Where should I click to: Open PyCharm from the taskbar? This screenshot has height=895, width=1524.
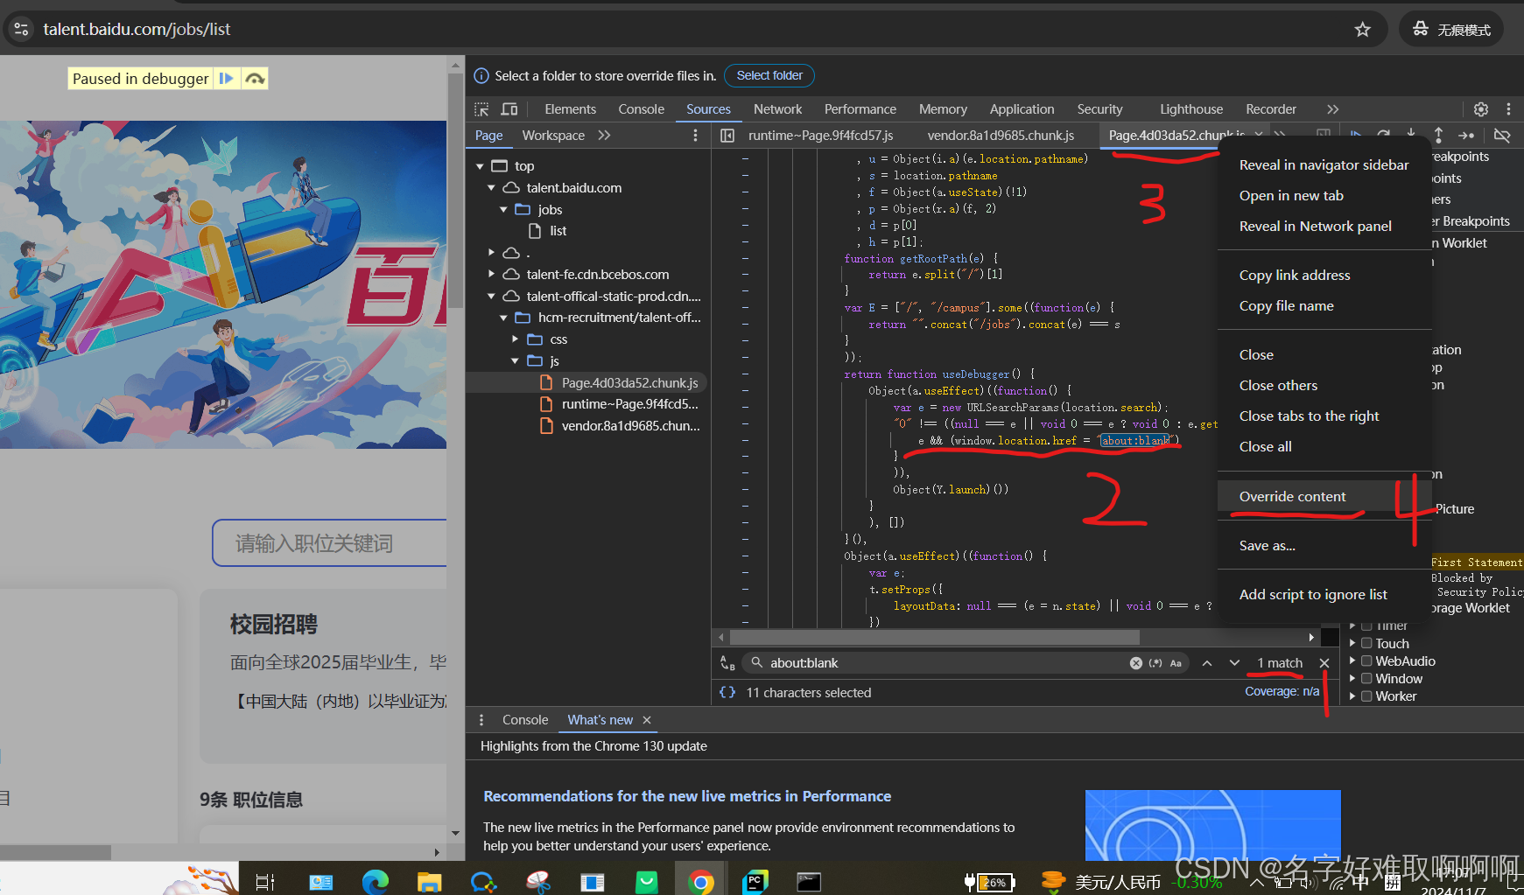(755, 882)
